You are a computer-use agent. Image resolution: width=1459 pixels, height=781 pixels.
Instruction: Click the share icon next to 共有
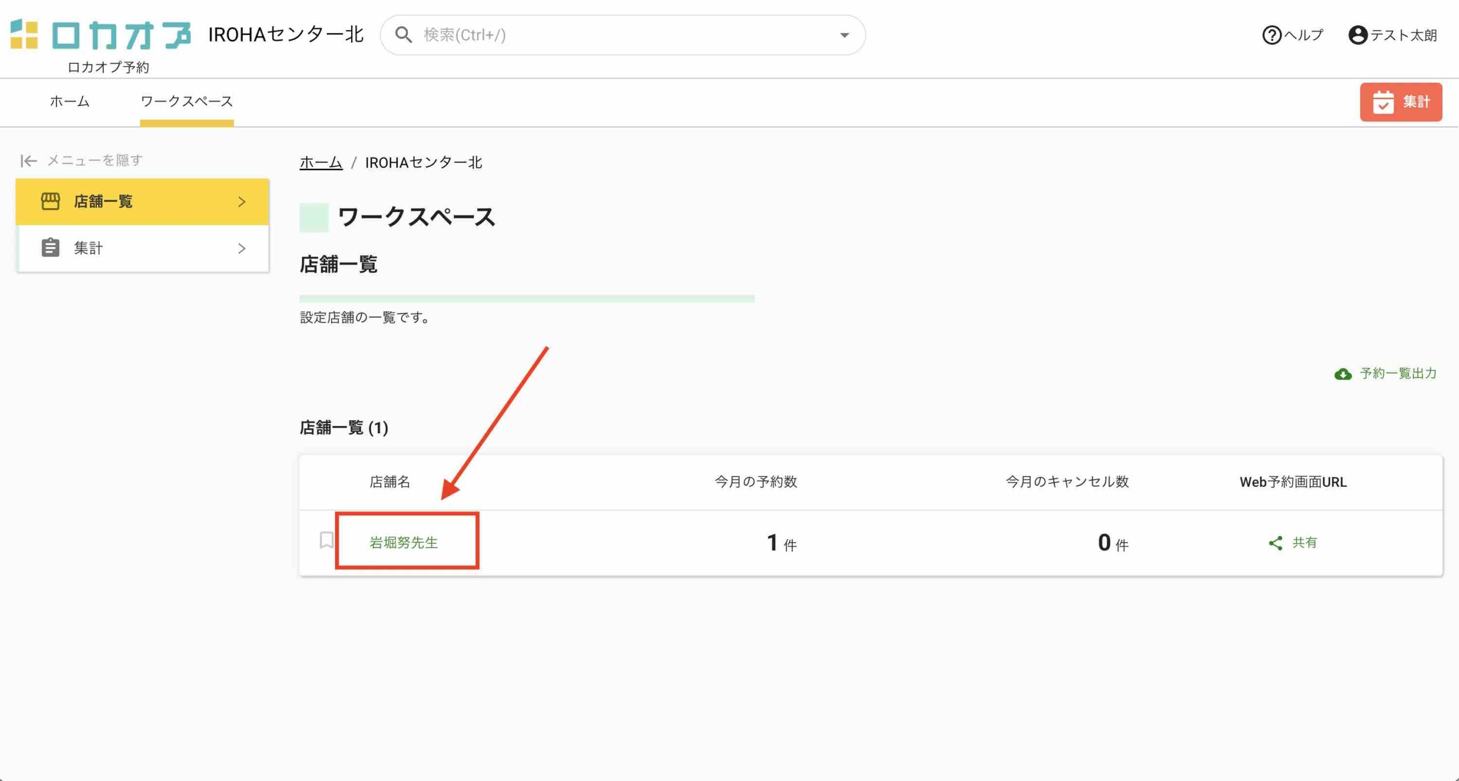[x=1275, y=543]
